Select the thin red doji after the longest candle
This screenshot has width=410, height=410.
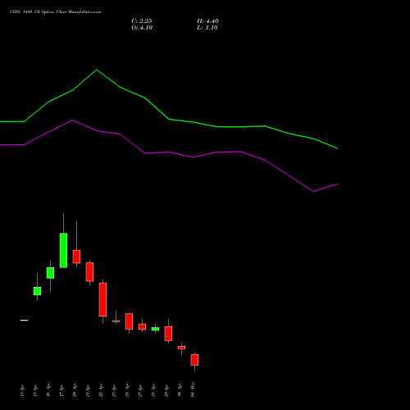116,321
